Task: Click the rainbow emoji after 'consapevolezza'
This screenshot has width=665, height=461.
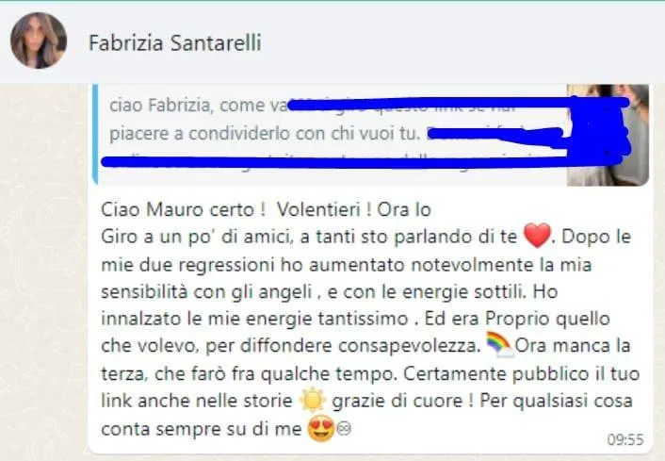Action: [500, 345]
